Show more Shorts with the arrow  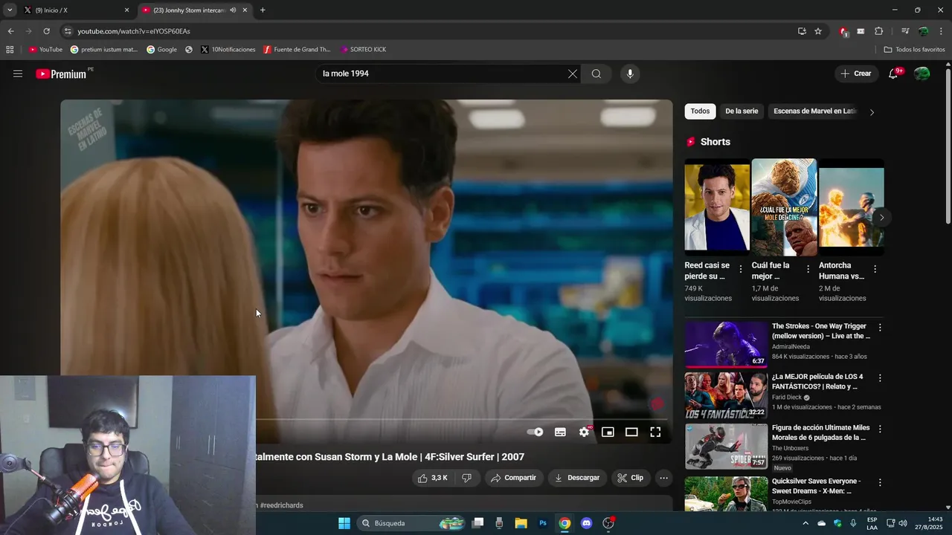(x=881, y=217)
